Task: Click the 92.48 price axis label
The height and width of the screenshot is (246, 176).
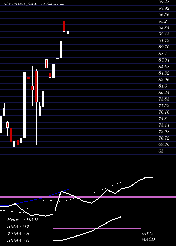Action: (x=164, y=34)
